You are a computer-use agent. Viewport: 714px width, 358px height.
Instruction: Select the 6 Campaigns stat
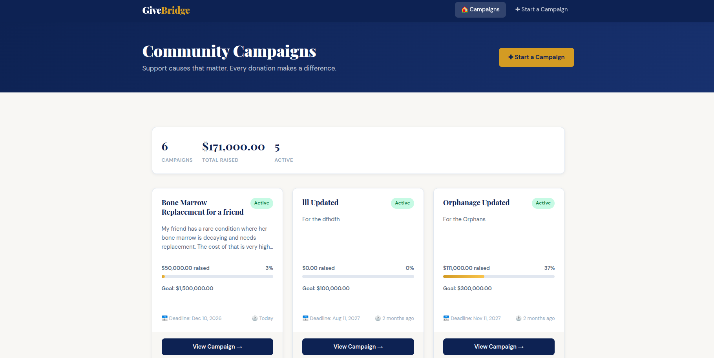click(x=177, y=152)
